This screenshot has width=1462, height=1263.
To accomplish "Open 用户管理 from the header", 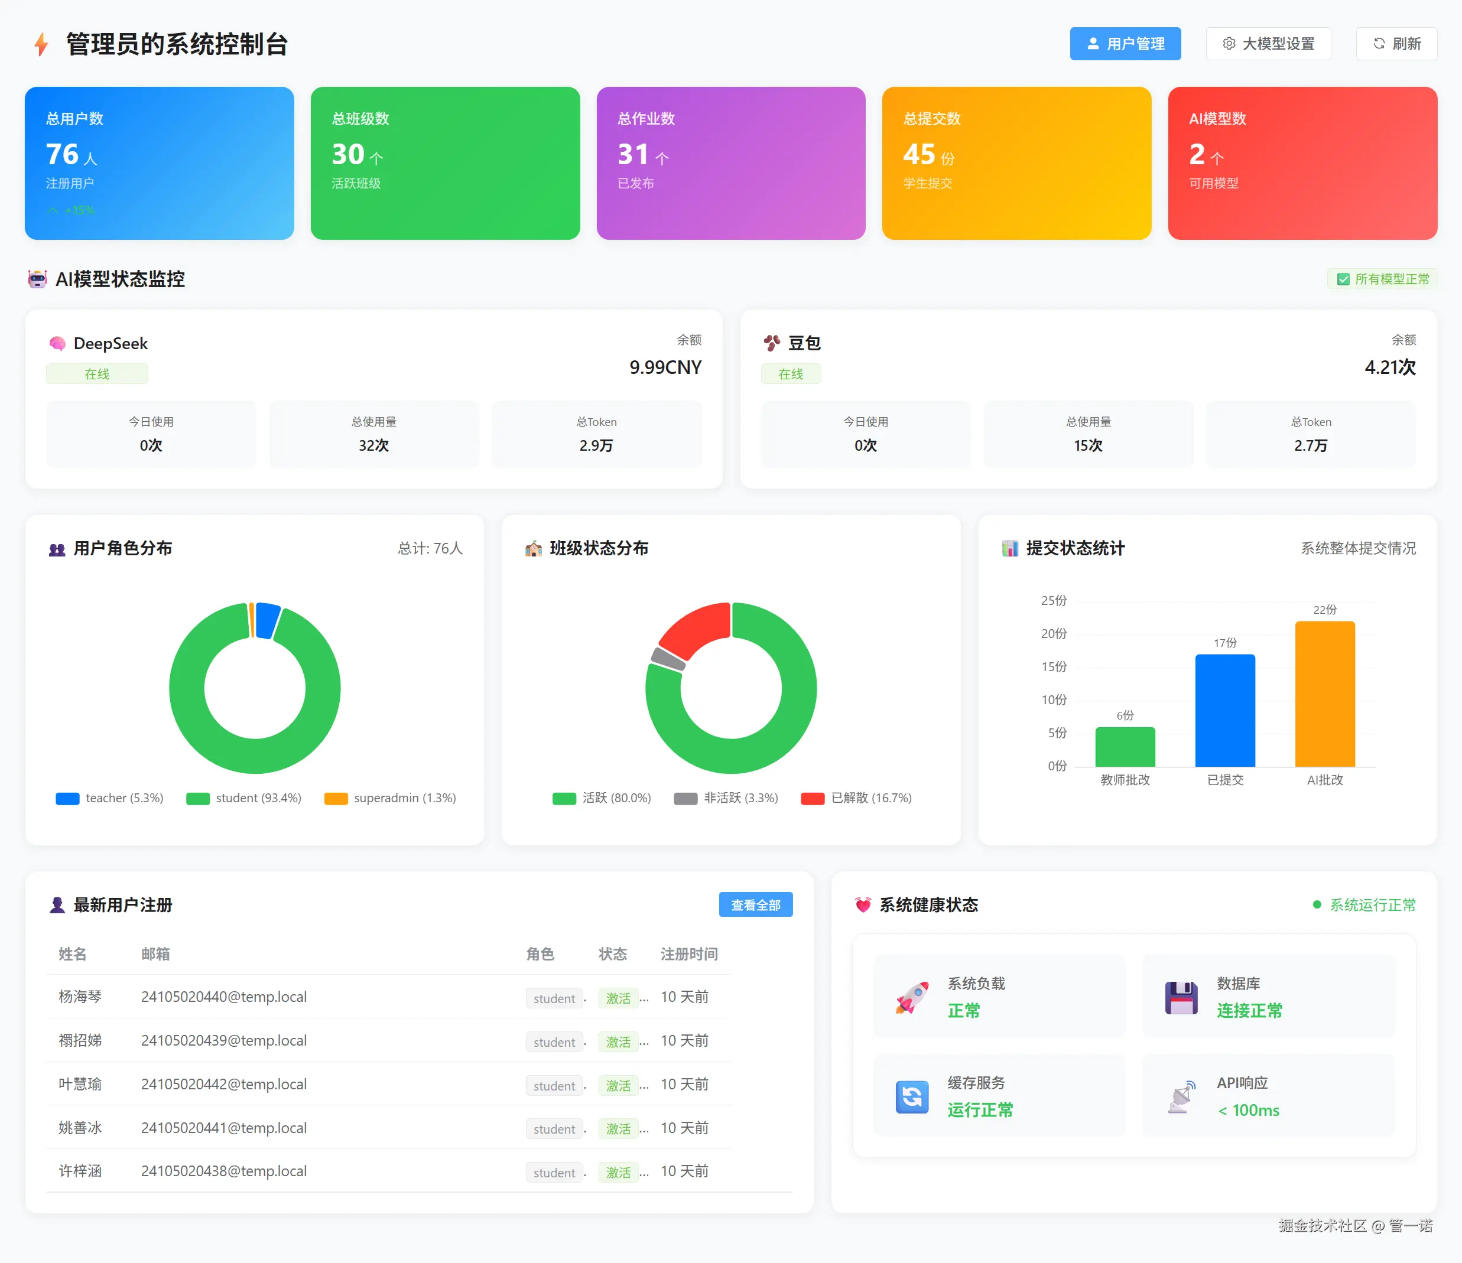I will (1125, 44).
